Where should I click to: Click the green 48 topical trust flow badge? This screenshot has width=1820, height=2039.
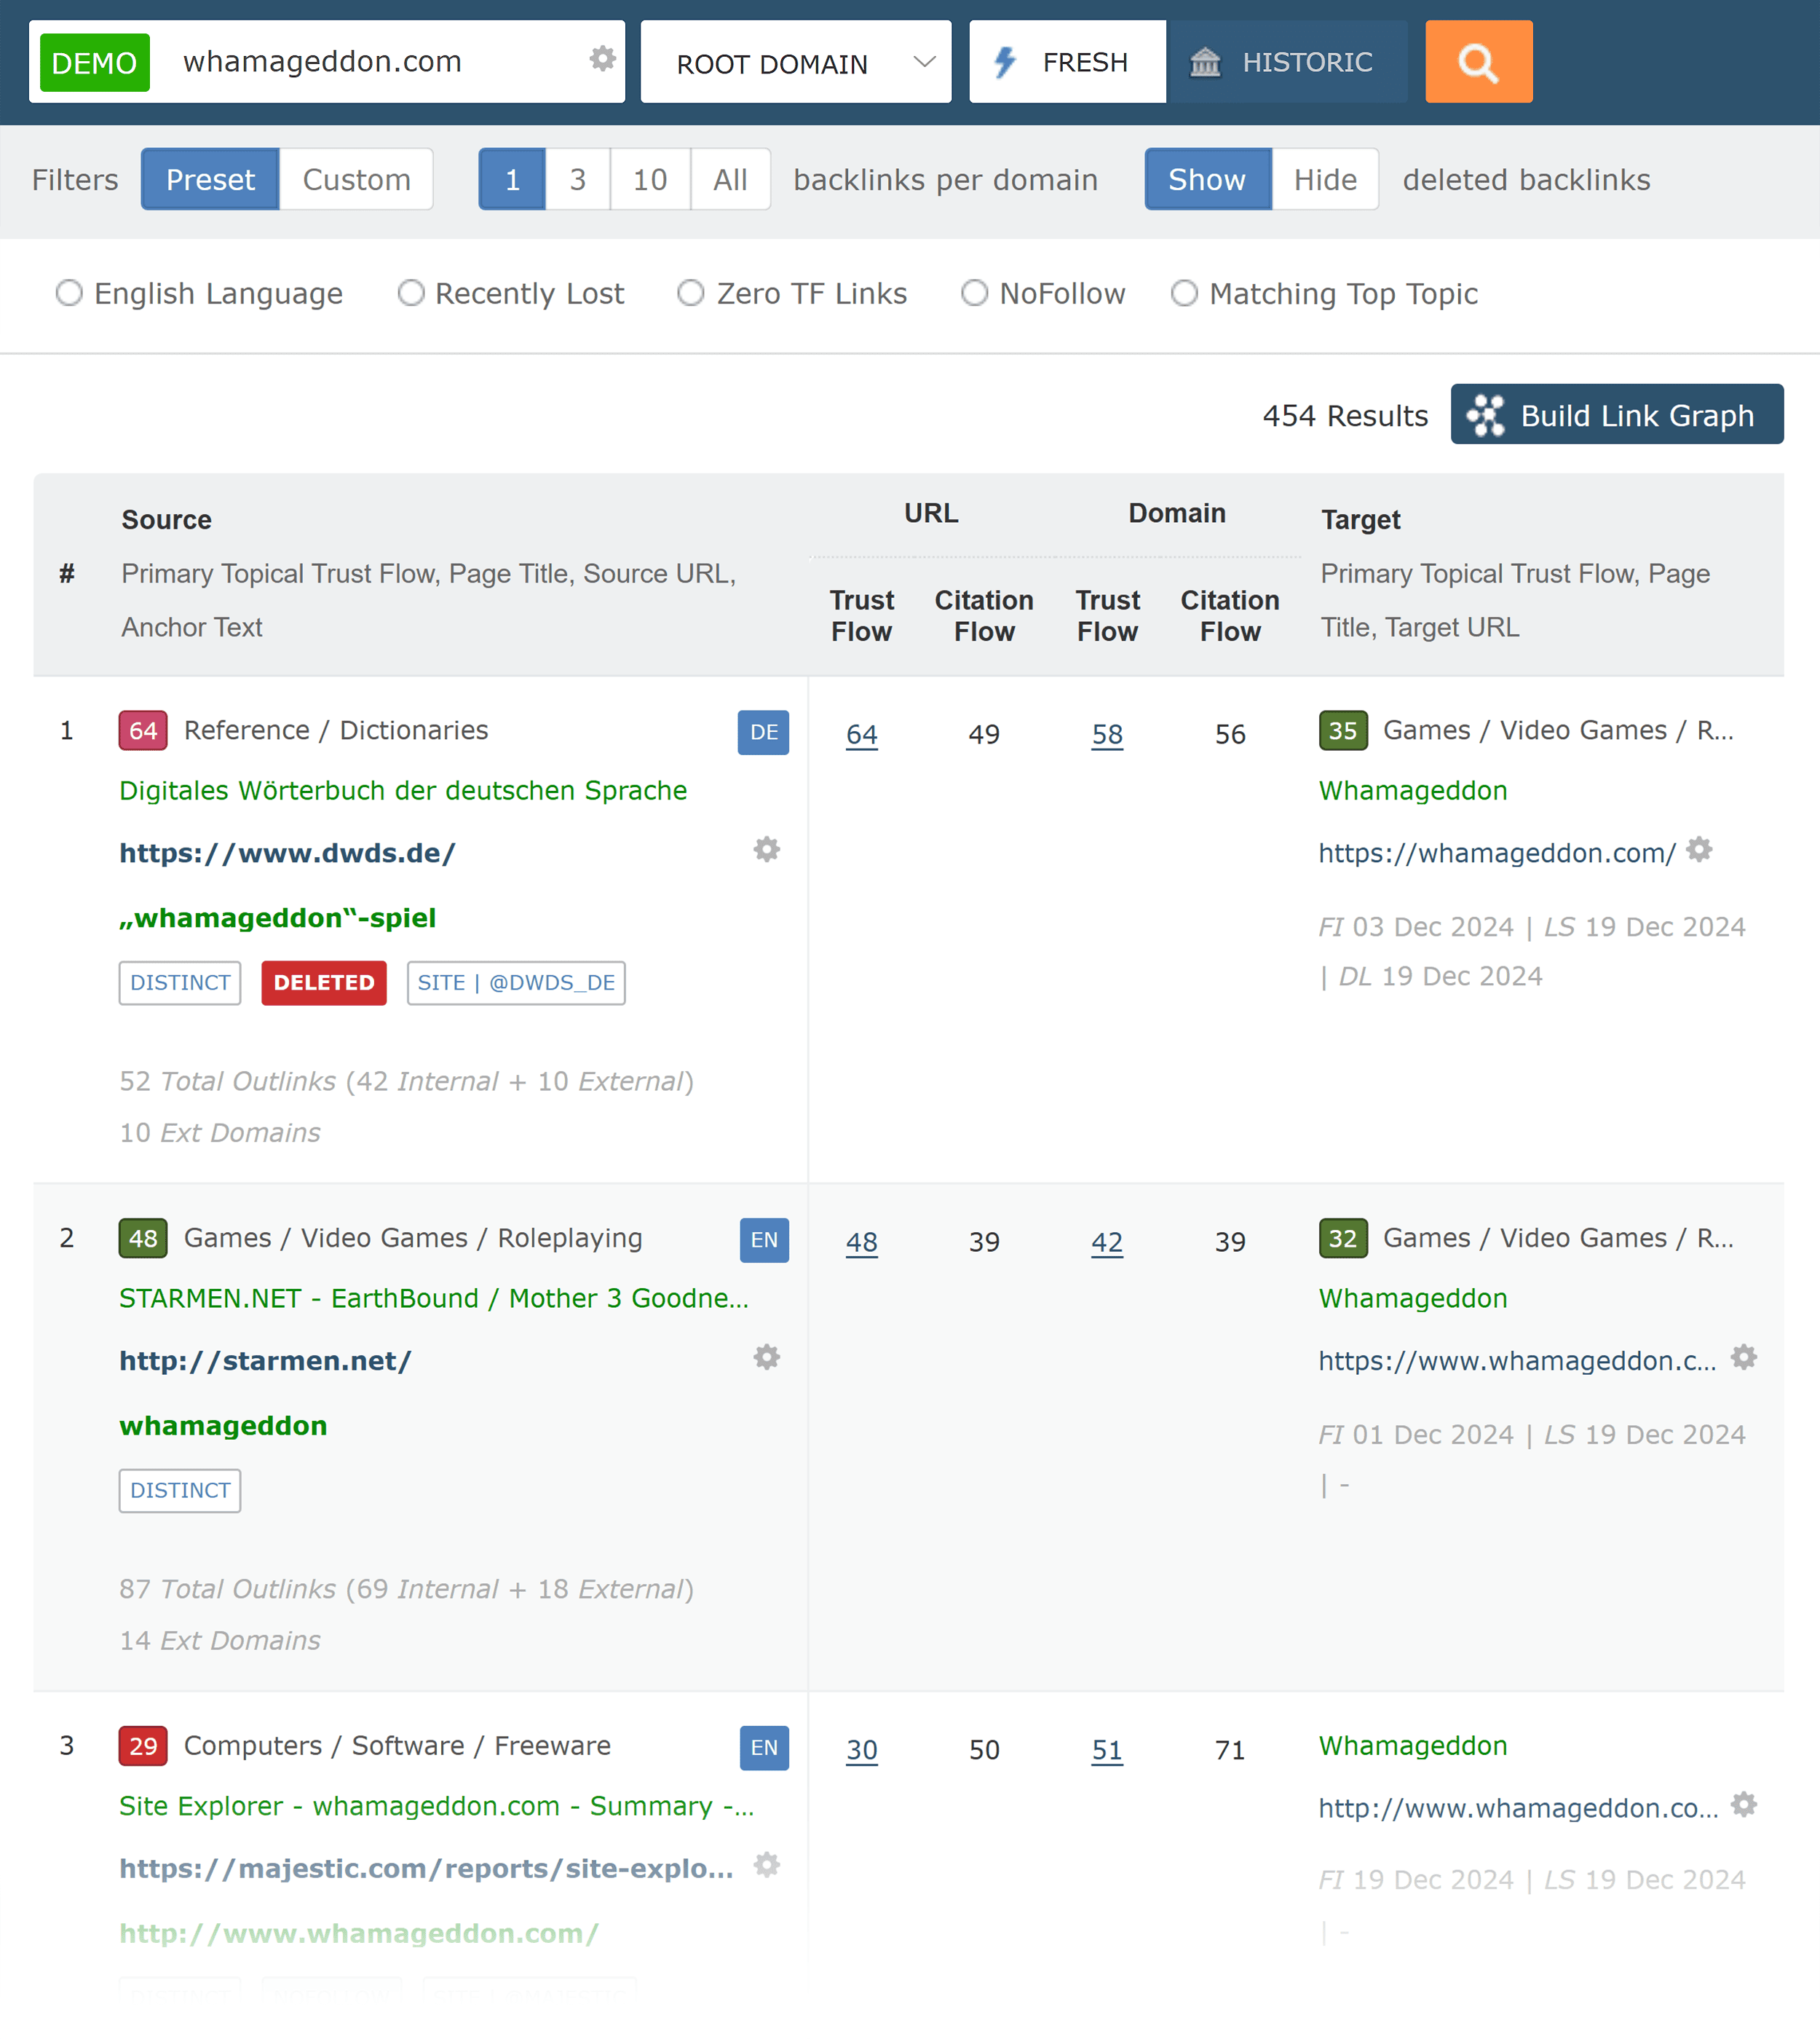[x=143, y=1238]
